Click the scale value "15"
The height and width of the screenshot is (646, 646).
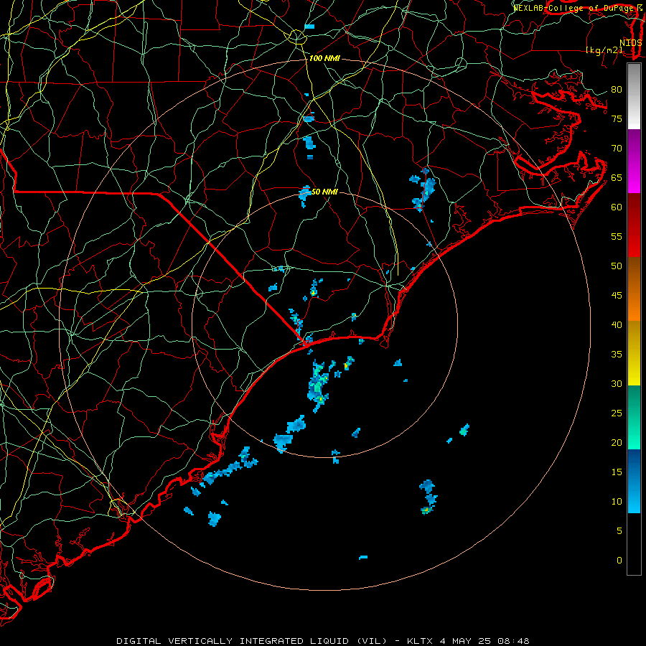point(617,472)
